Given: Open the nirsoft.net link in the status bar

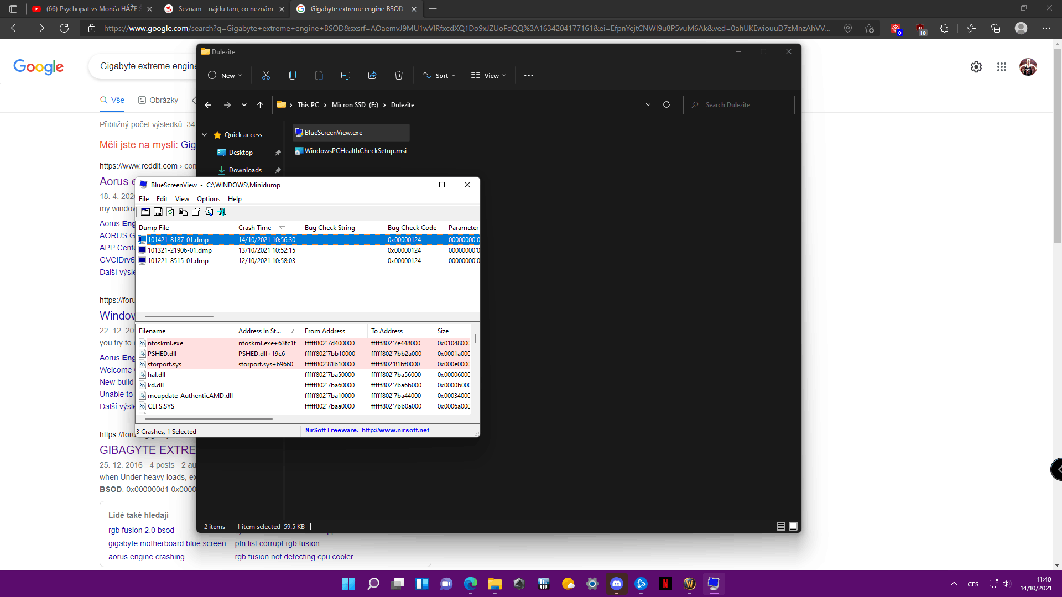Looking at the screenshot, I should pyautogui.click(x=395, y=430).
